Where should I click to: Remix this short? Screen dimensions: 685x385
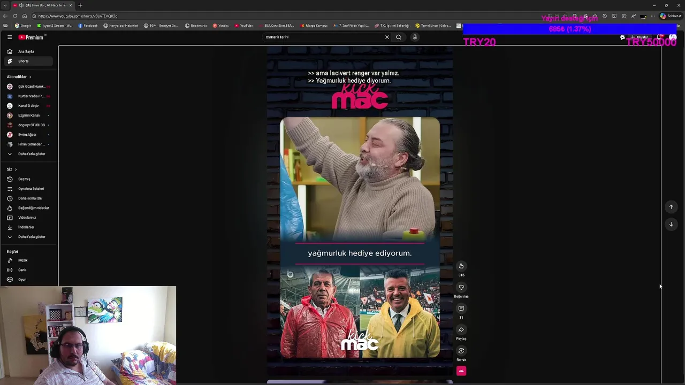pyautogui.click(x=461, y=351)
